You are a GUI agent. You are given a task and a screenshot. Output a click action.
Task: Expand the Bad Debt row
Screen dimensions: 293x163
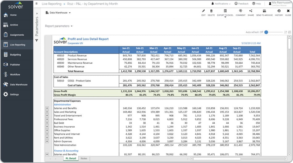tap(47, 123)
